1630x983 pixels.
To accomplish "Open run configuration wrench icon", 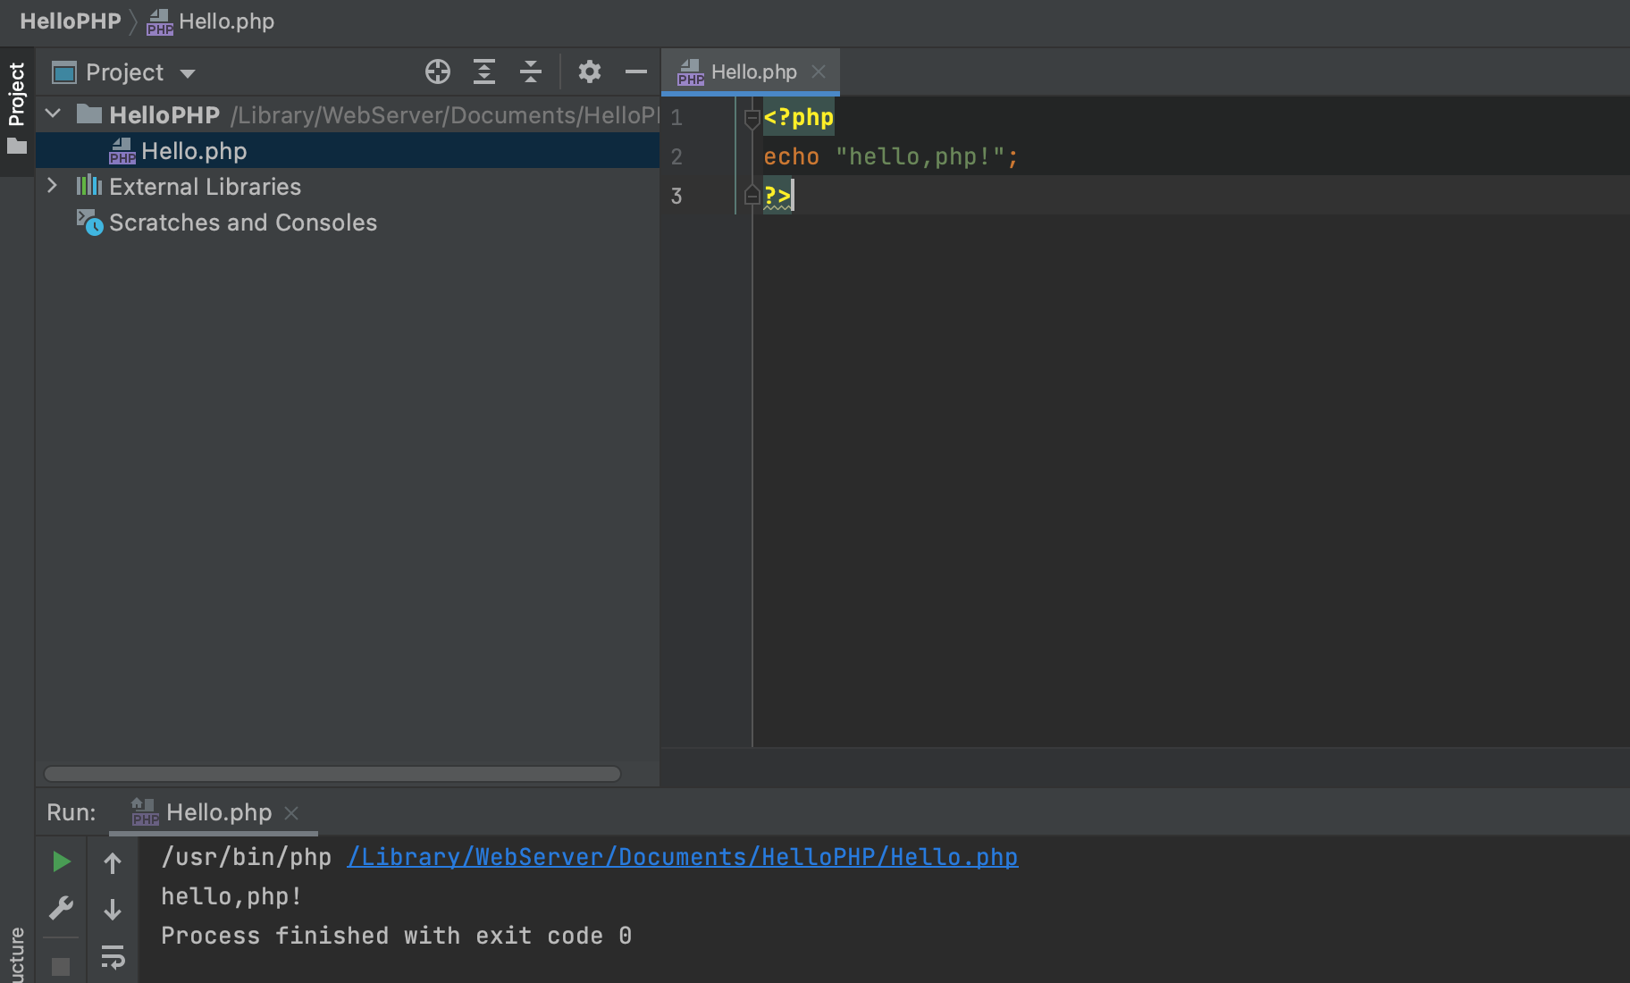I will [61, 909].
